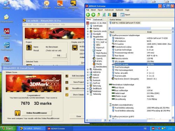
Task: Expand the DirectX tree node
Action: [88, 78]
